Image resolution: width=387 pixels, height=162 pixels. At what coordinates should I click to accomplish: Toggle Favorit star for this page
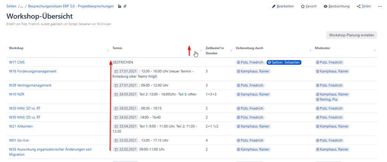[x=308, y=7]
